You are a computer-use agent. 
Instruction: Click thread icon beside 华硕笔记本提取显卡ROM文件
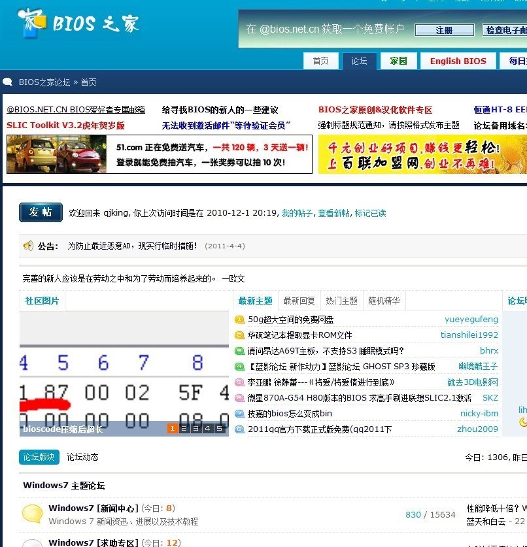239,335
